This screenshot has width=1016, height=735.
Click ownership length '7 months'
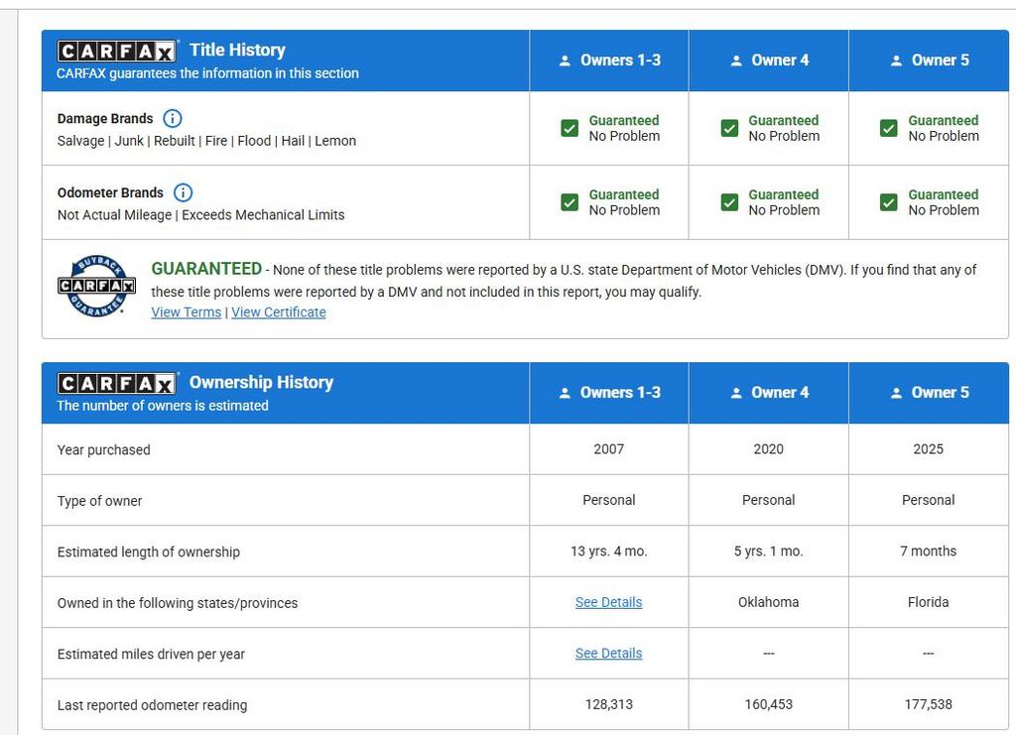(929, 551)
